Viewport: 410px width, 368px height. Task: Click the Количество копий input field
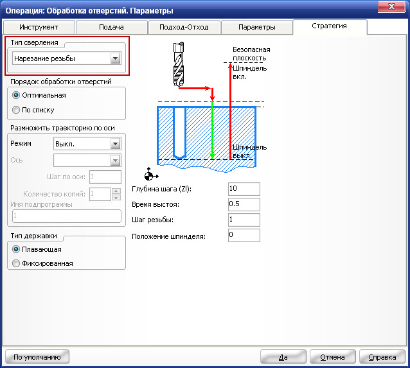(100, 194)
